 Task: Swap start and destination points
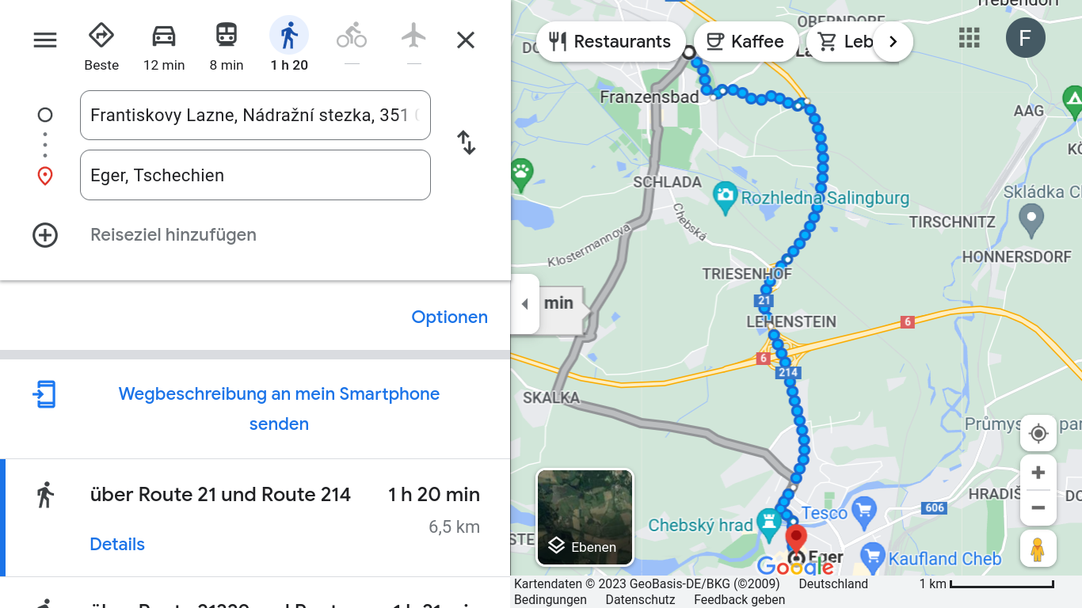(x=467, y=143)
